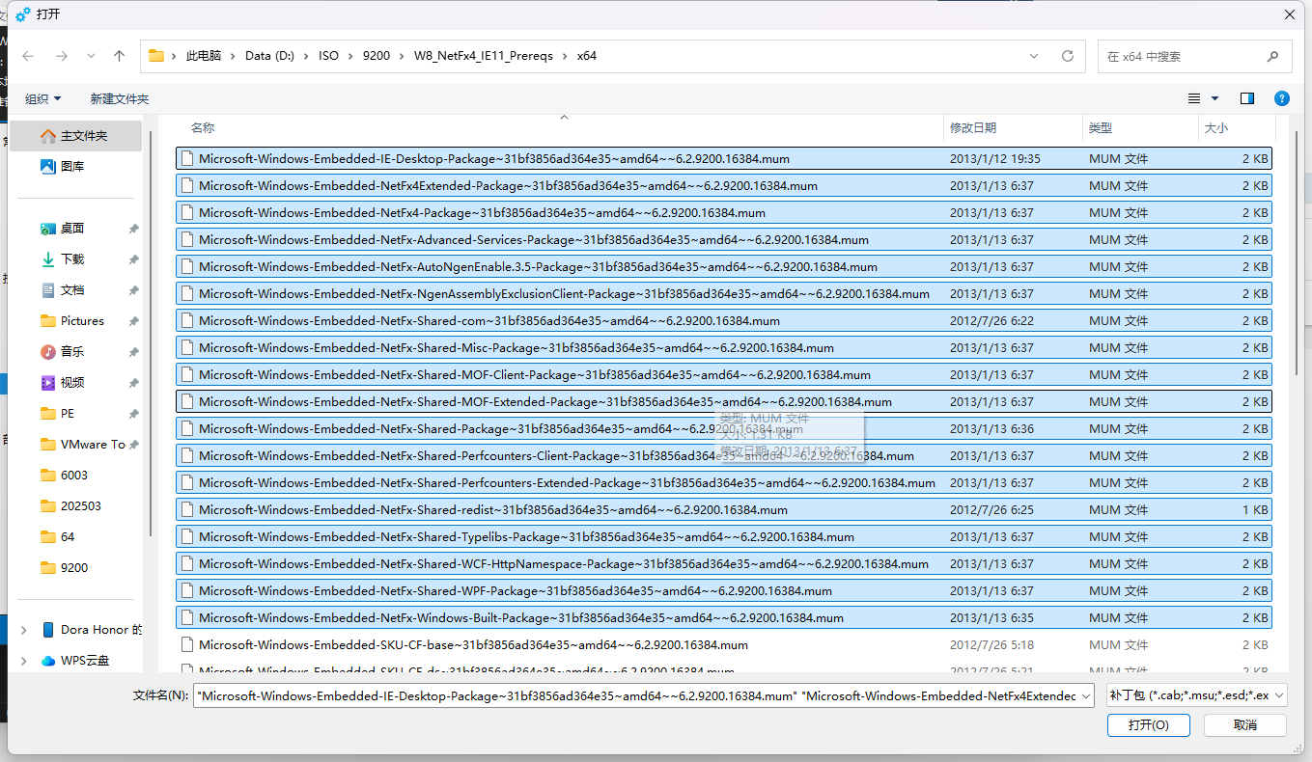This screenshot has width=1312, height=762.
Task: Unpin 下载 using its pin icon
Action: [133, 259]
